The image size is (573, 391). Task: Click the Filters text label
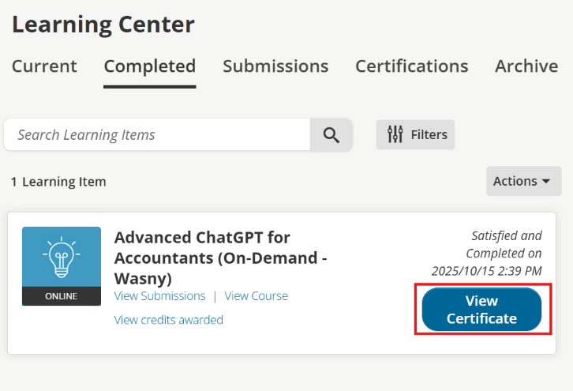429,135
